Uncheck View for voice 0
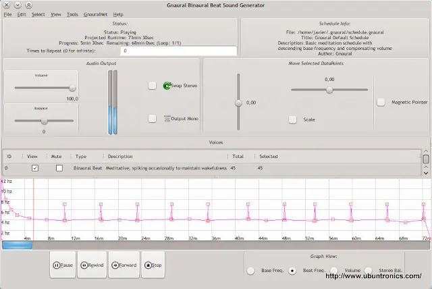The height and width of the screenshot is (289, 432). (35, 168)
